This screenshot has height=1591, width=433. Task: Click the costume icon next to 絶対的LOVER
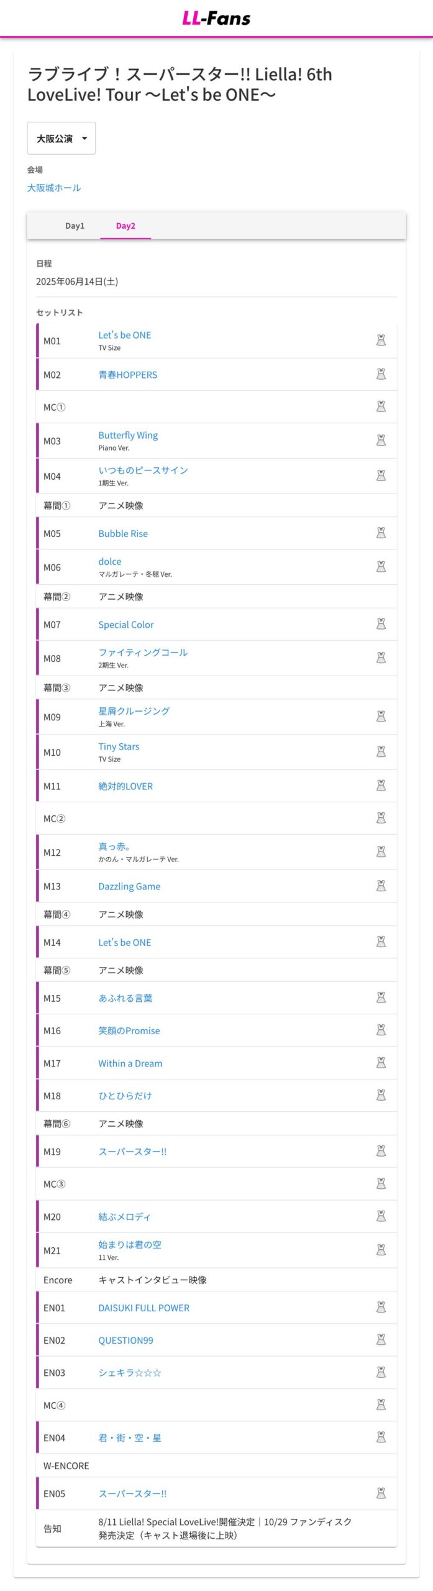[381, 786]
